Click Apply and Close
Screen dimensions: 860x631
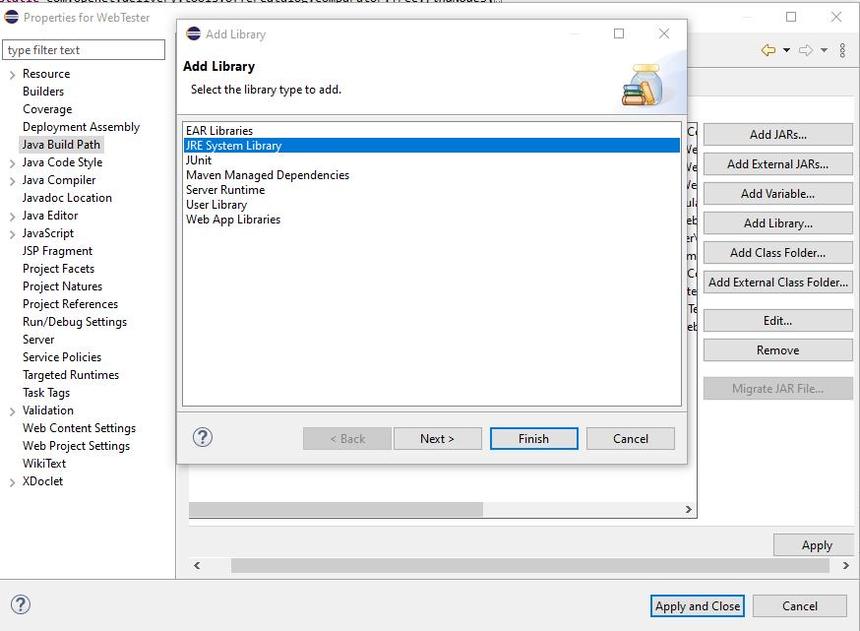(697, 605)
